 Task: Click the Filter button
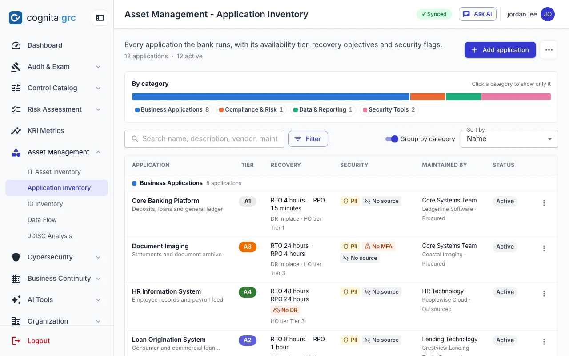[308, 139]
